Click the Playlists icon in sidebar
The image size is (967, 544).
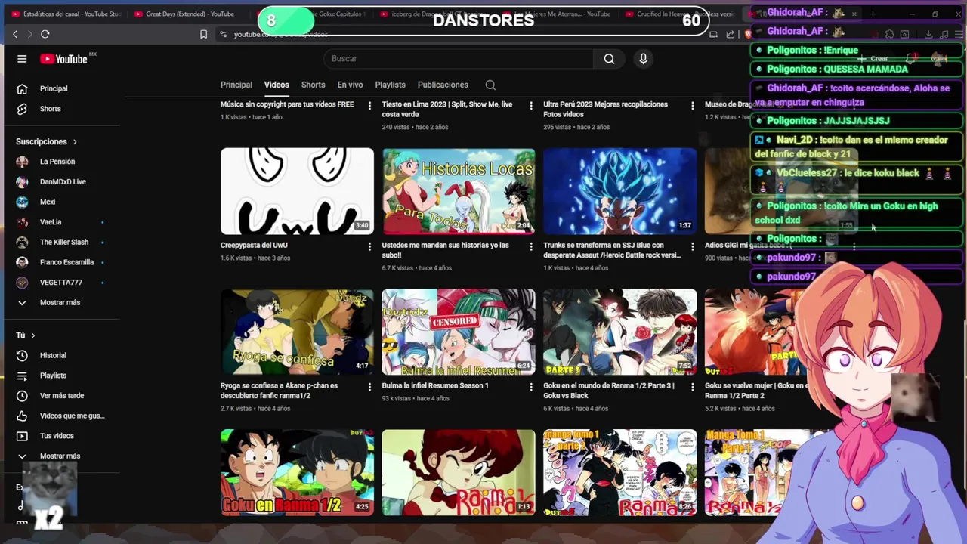pos(22,376)
